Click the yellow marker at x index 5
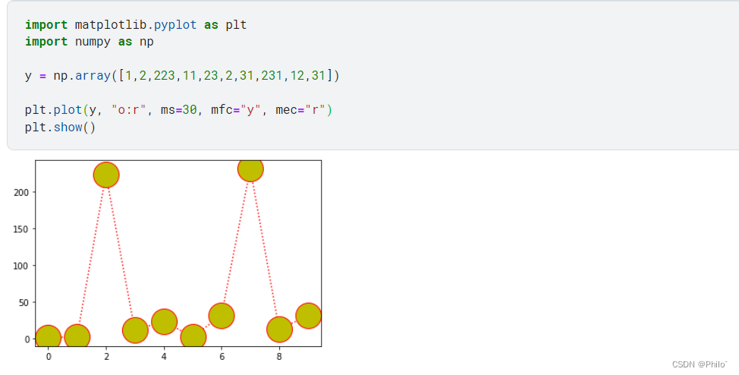This screenshot has height=375, width=739. click(193, 336)
